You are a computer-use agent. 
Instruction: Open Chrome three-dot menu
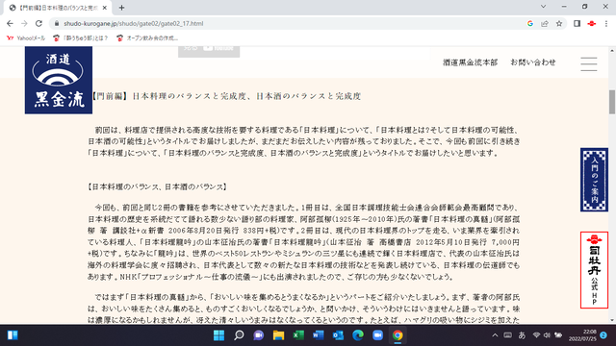606,23
